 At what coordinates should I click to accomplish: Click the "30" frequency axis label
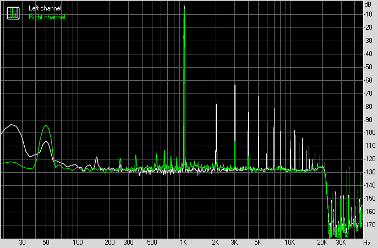tap(22, 242)
